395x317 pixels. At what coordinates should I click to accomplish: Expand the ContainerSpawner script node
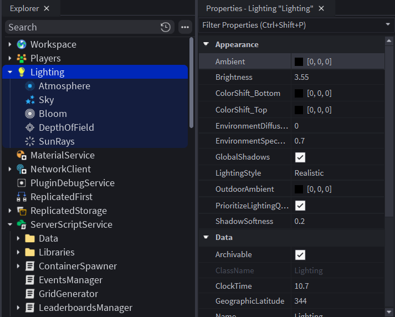[x=18, y=266]
